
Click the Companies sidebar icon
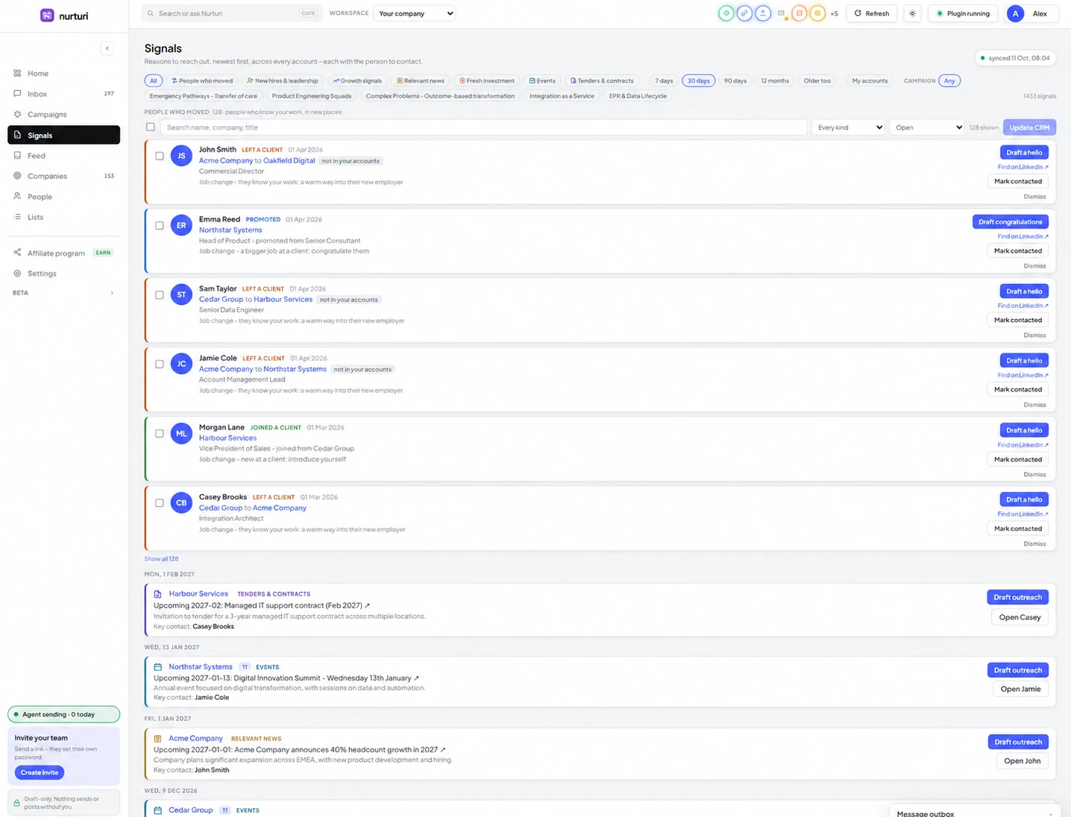click(17, 176)
